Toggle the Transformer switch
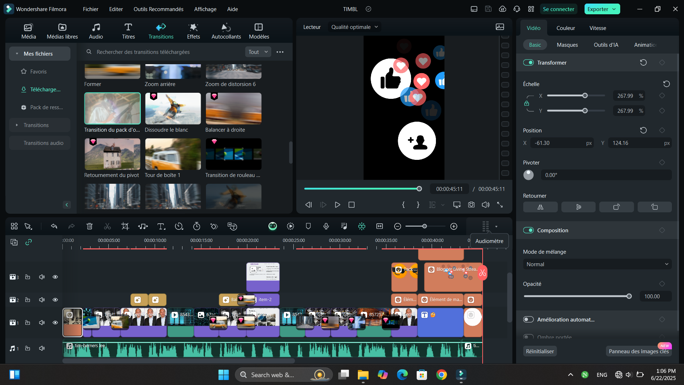Viewport: 684px width, 385px height. (528, 62)
